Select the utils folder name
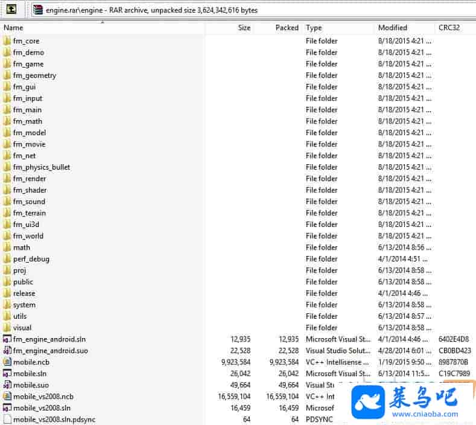 click(x=20, y=316)
